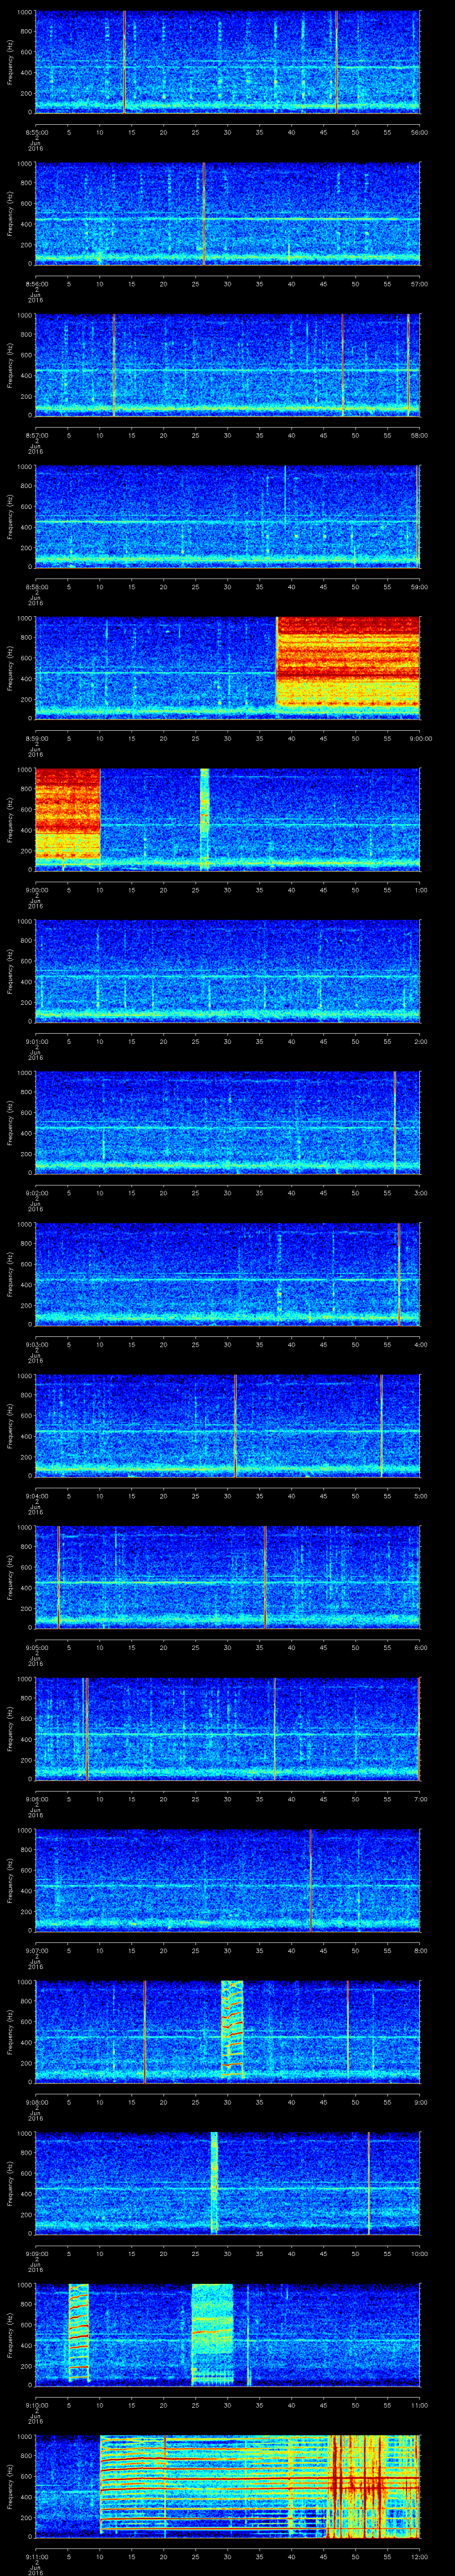This screenshot has width=455, height=2576.
Task: Select the "9:06:00" time axis label
Action: tap(36, 1799)
